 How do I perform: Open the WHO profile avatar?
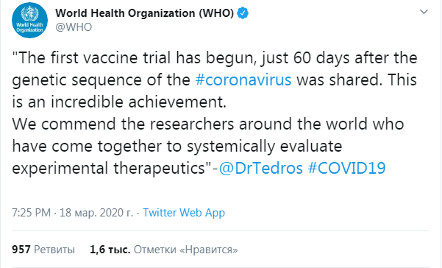coord(29,21)
